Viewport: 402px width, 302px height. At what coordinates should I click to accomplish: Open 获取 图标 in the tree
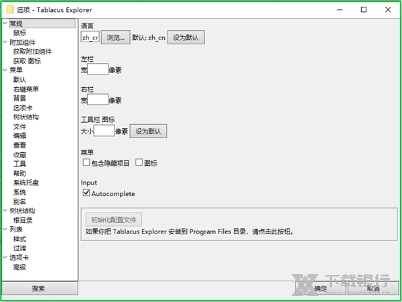(27, 61)
